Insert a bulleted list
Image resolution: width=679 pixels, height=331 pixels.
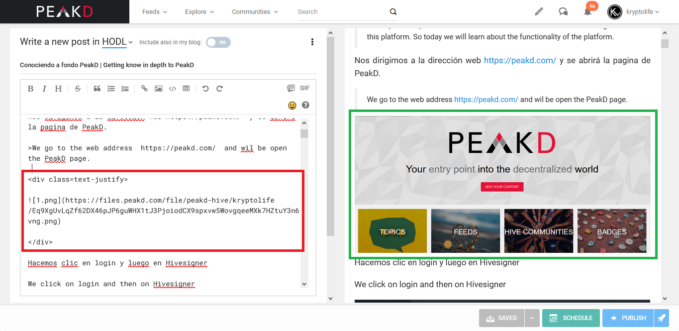[125, 89]
